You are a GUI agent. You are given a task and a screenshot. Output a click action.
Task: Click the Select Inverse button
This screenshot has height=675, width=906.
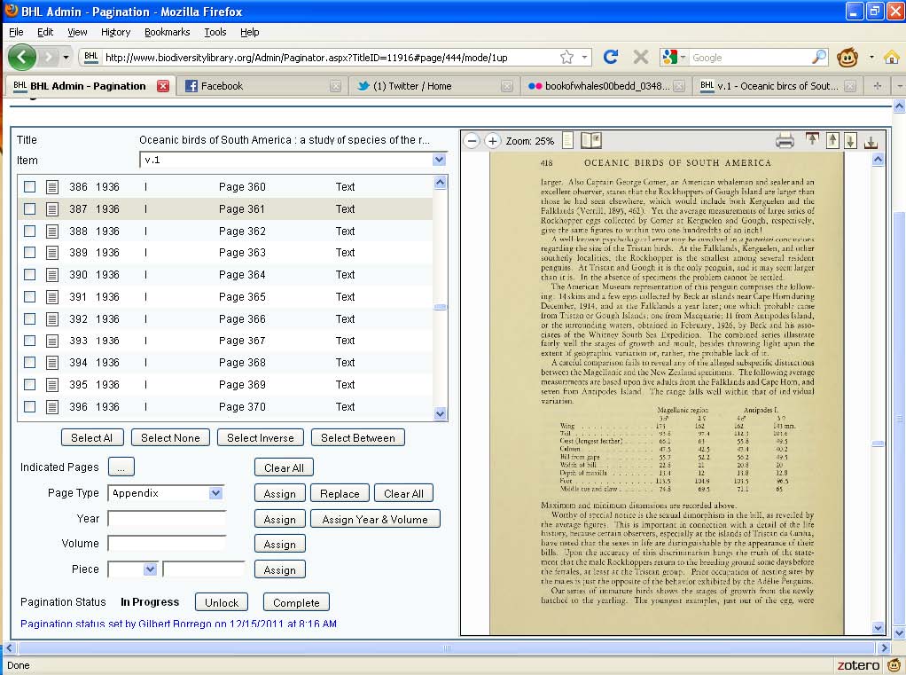(x=261, y=437)
